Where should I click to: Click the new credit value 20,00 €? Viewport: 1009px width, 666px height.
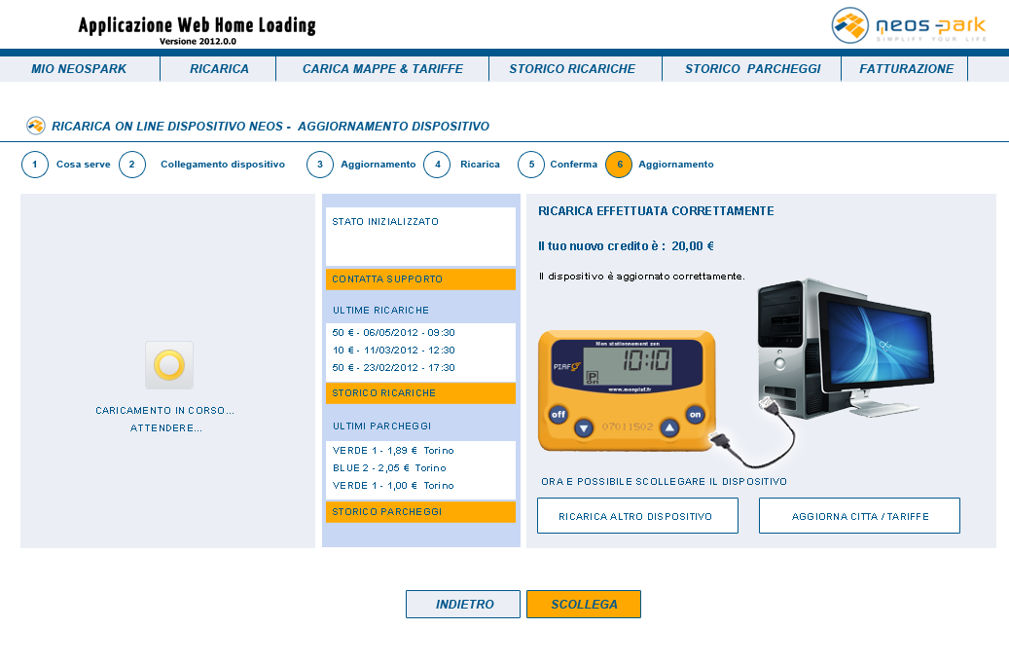[x=693, y=246]
